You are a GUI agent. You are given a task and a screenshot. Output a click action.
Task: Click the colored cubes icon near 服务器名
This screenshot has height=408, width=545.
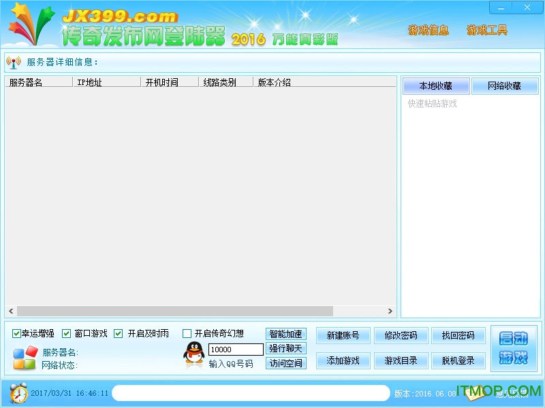tap(25, 358)
